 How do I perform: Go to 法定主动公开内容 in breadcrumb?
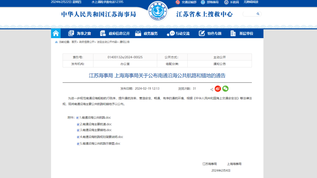107,42
